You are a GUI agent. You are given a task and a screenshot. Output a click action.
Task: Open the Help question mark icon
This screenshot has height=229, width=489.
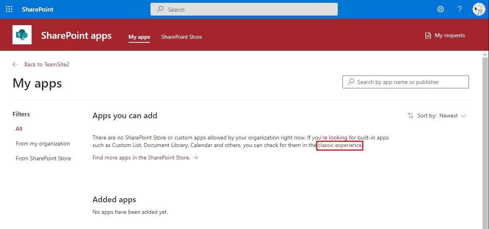pyautogui.click(x=460, y=9)
